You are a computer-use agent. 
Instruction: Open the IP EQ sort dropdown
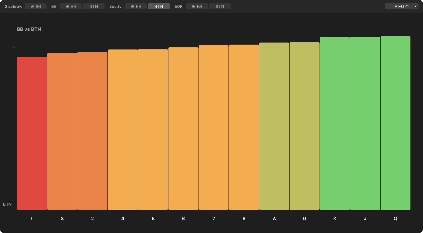coord(398,6)
